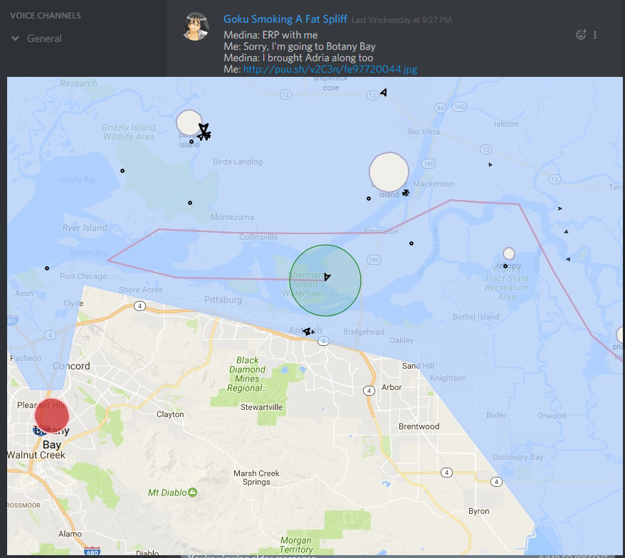Click the large white circle near Mackenson
This screenshot has height=558, width=625.
(x=389, y=172)
